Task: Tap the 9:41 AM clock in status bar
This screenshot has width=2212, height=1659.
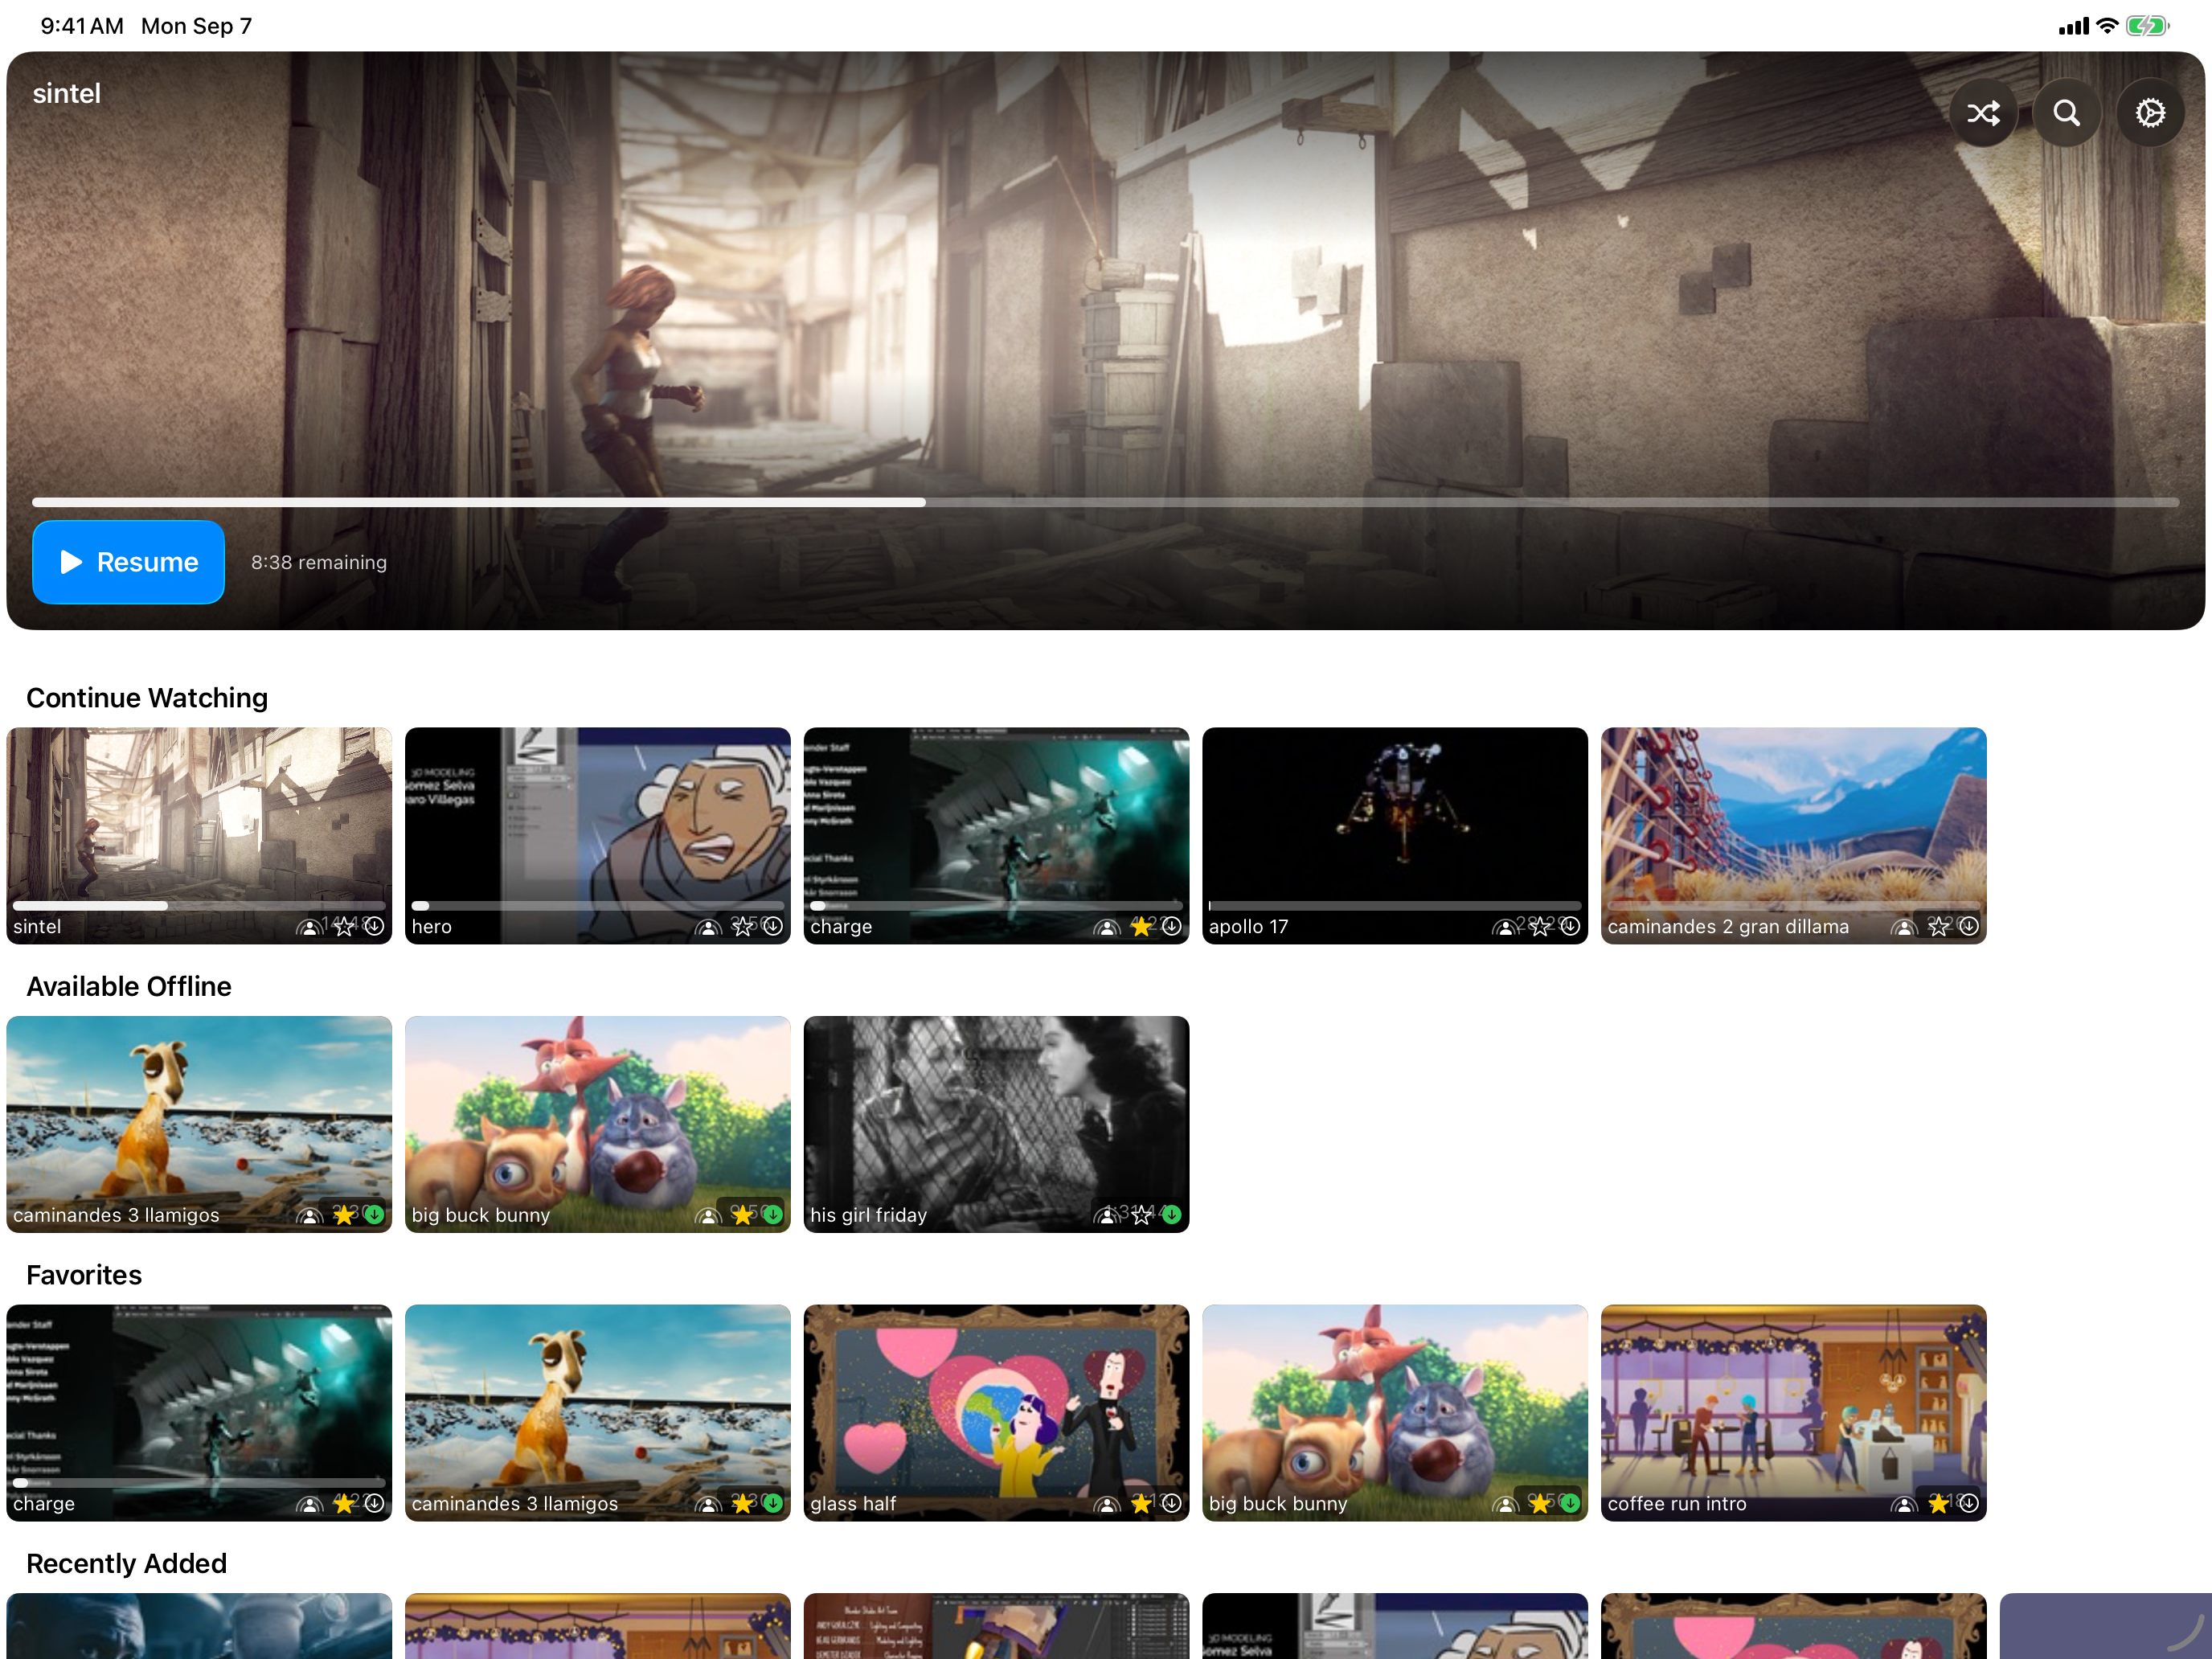Action: coord(82,26)
